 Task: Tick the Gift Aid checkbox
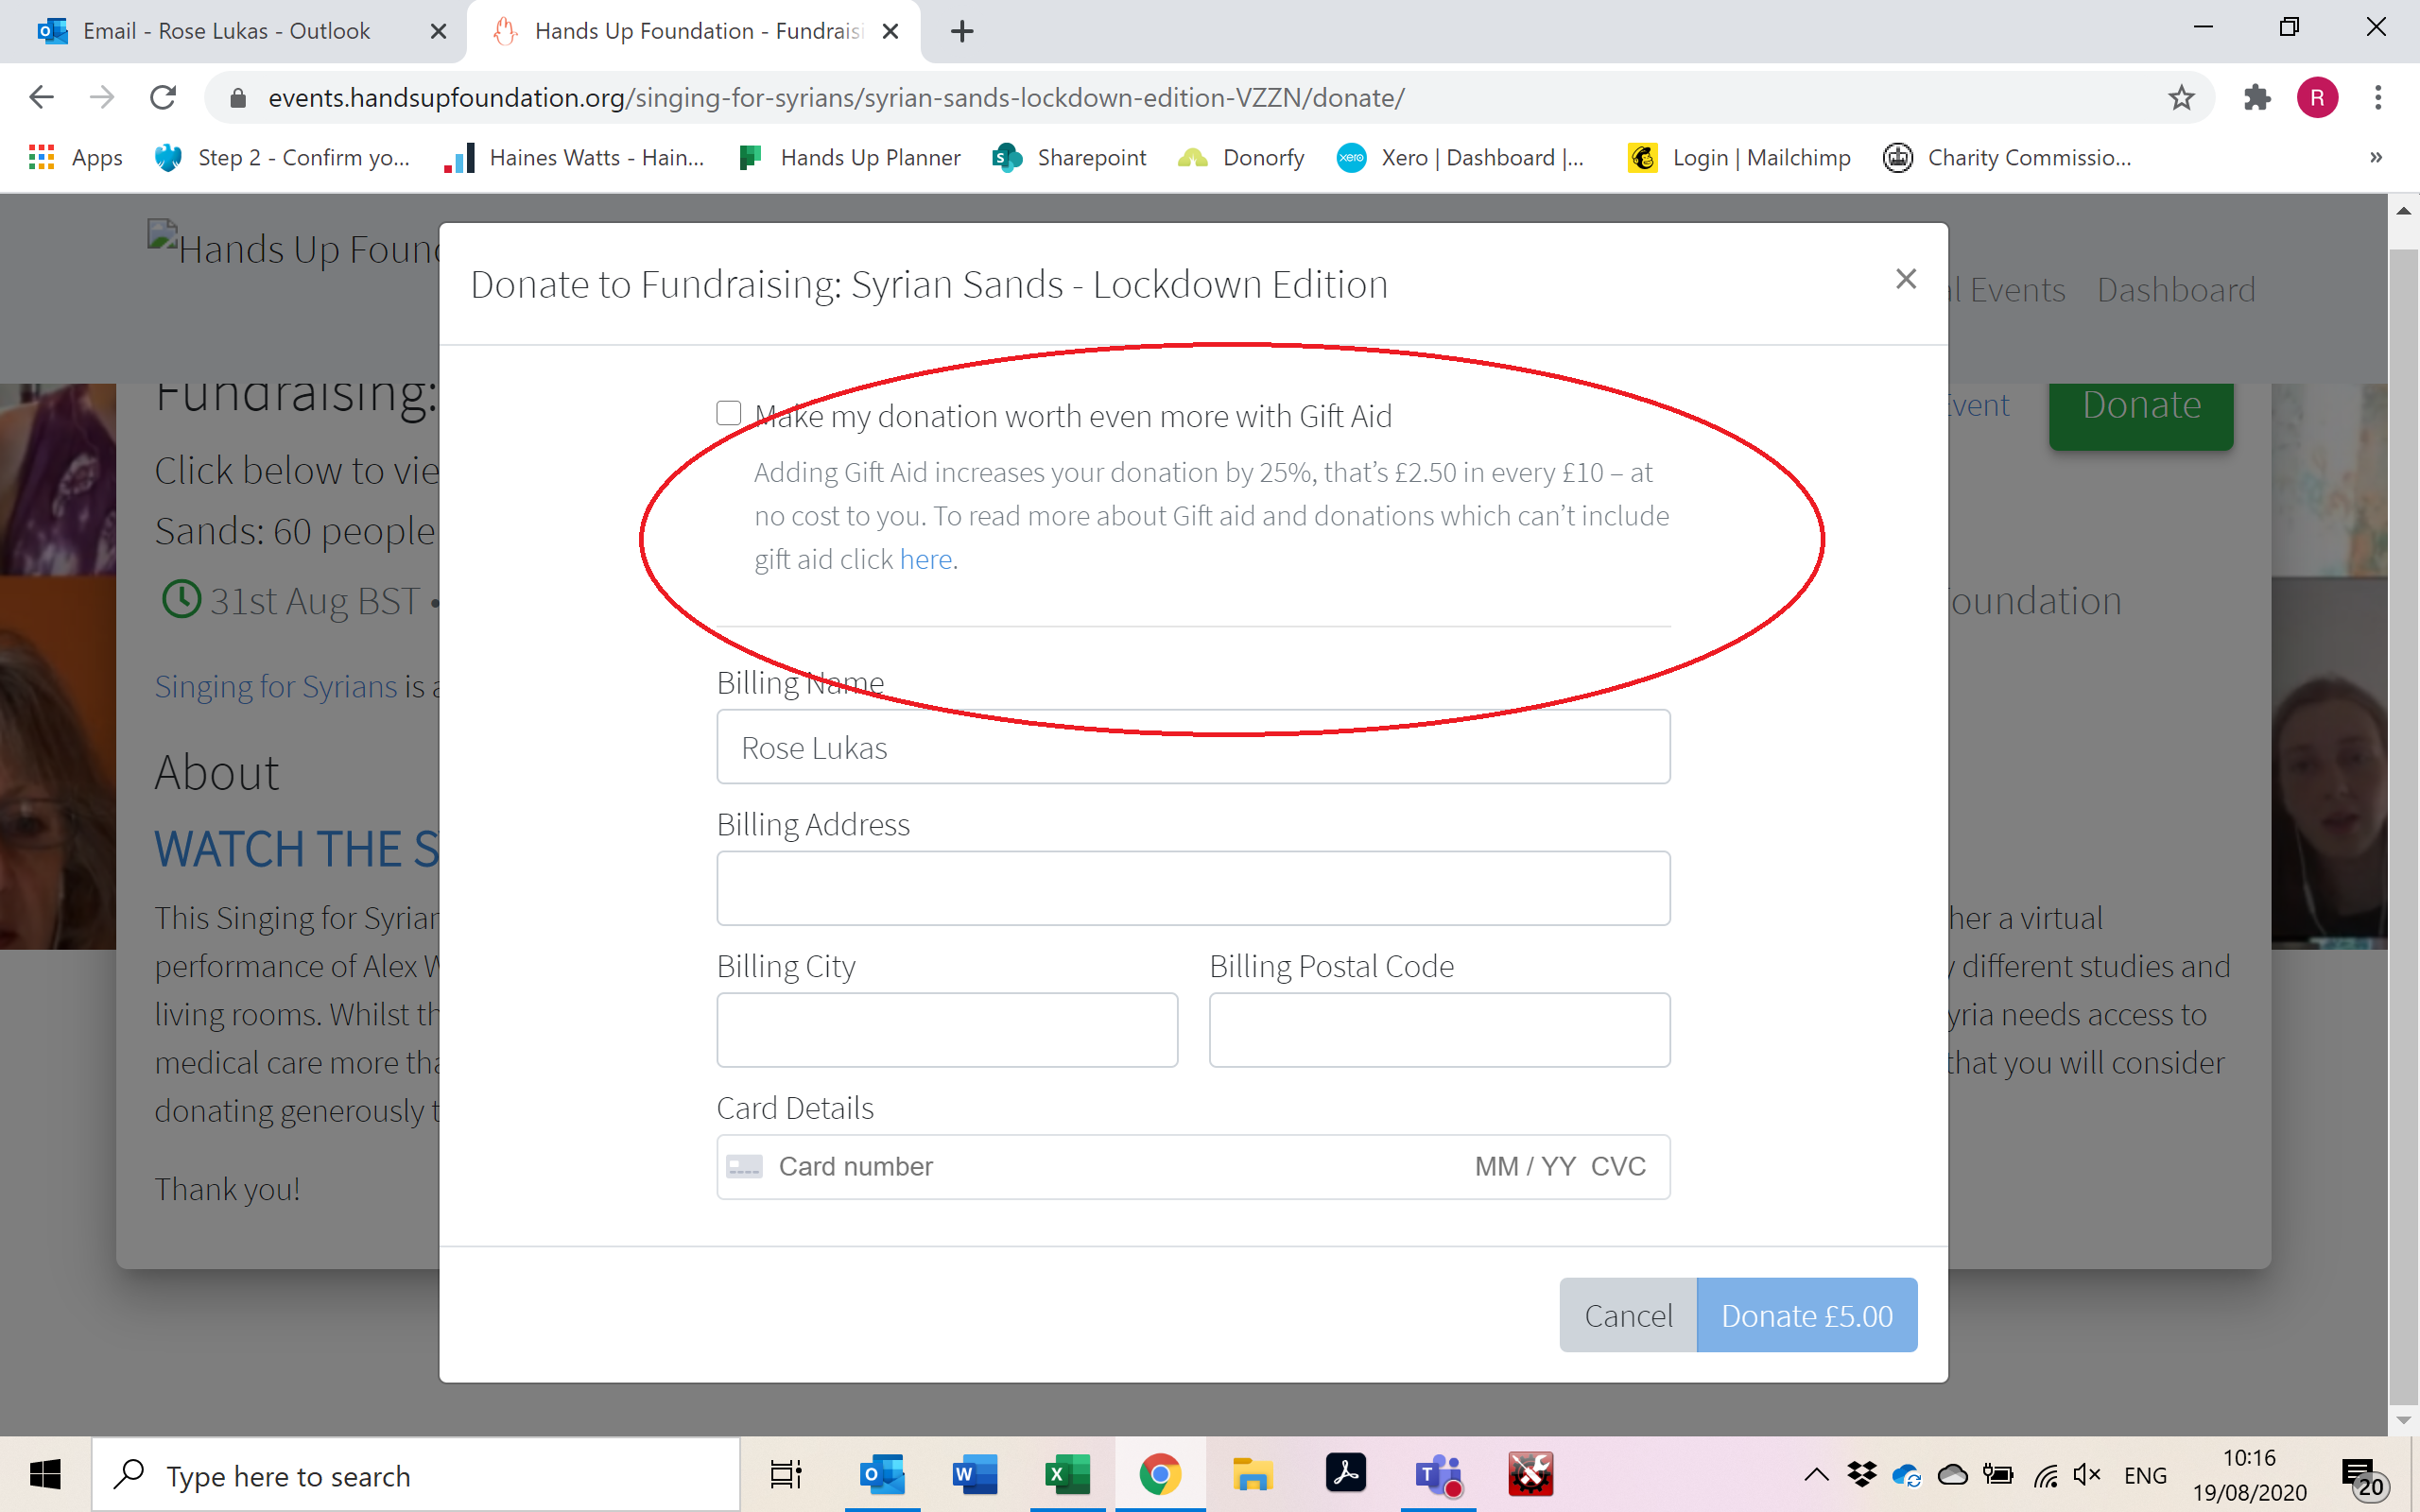pyautogui.click(x=729, y=413)
